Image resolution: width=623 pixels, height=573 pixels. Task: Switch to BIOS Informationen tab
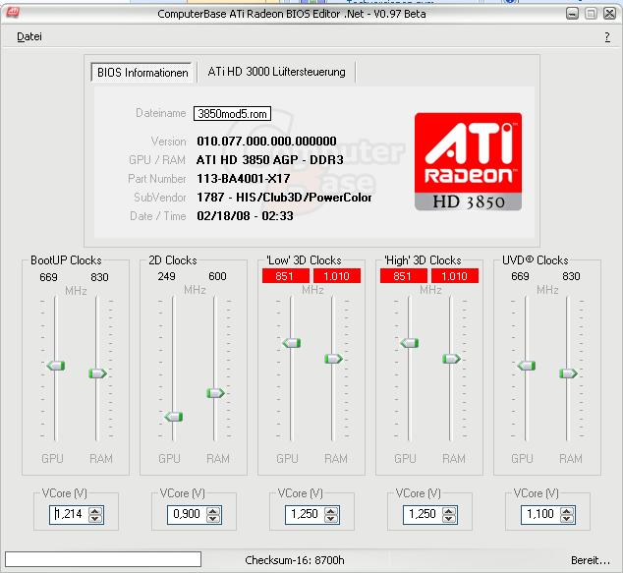click(142, 73)
